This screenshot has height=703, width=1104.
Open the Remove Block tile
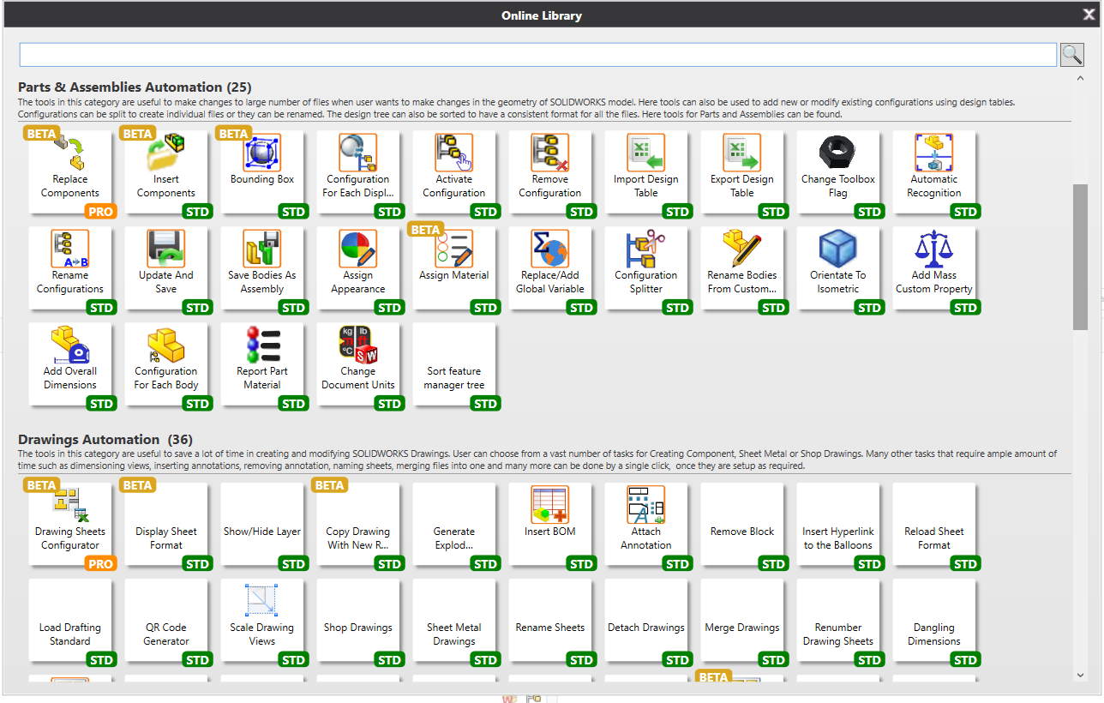click(742, 525)
